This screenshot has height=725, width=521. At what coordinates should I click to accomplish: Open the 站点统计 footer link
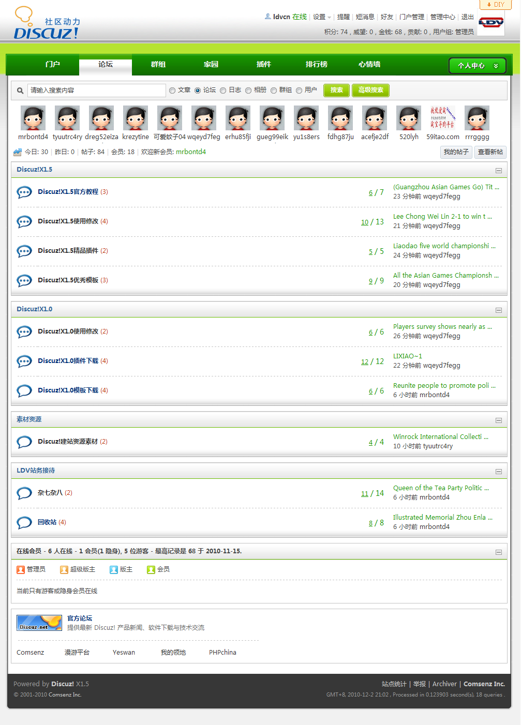[394, 684]
